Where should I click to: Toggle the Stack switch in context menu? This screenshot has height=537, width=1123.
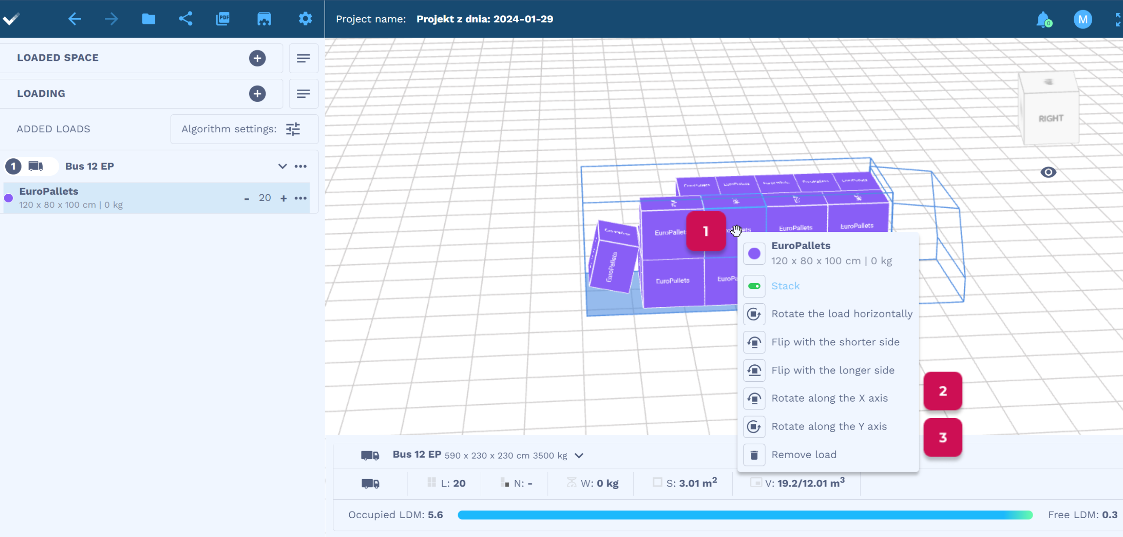tap(754, 286)
